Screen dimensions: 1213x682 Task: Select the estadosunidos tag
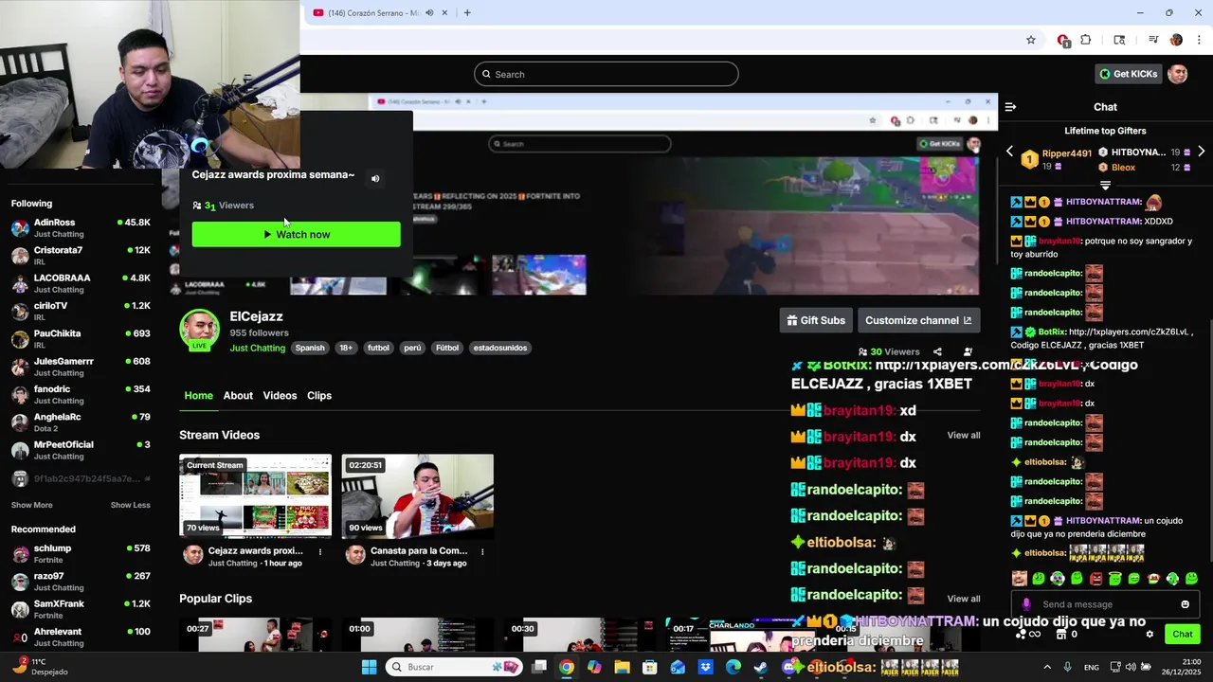point(499,348)
